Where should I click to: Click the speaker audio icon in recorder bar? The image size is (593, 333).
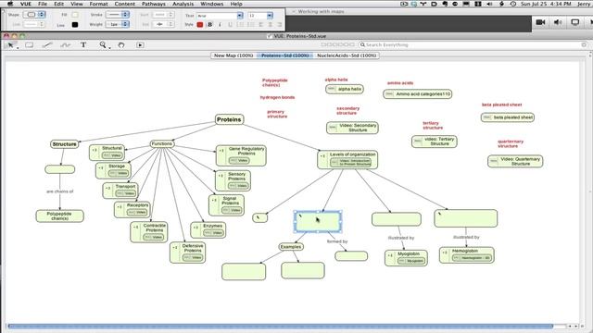tap(558, 22)
